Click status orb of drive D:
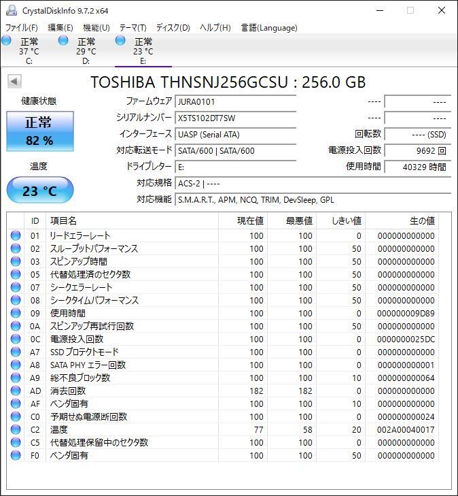 [x=63, y=41]
